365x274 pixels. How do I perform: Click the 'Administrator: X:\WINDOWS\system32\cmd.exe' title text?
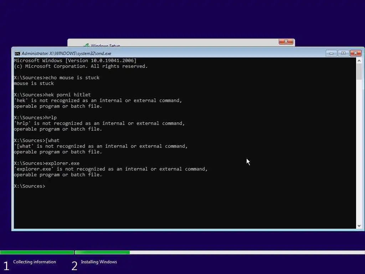[x=66, y=54]
